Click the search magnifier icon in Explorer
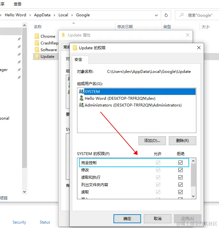This screenshot has height=228, width=219. (x=182, y=15)
